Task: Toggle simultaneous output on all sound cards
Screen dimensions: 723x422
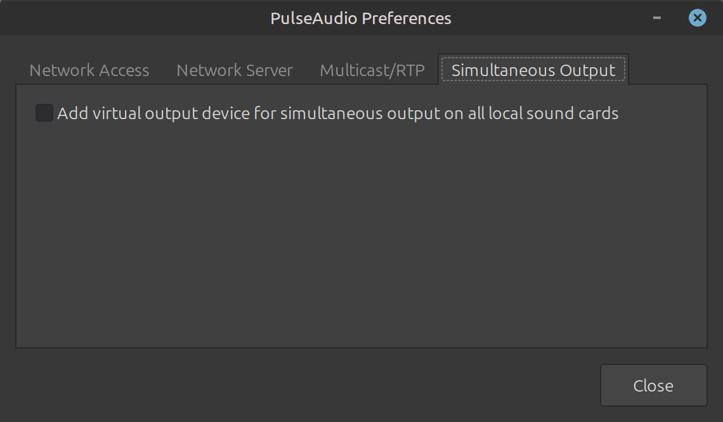Action: (44, 113)
